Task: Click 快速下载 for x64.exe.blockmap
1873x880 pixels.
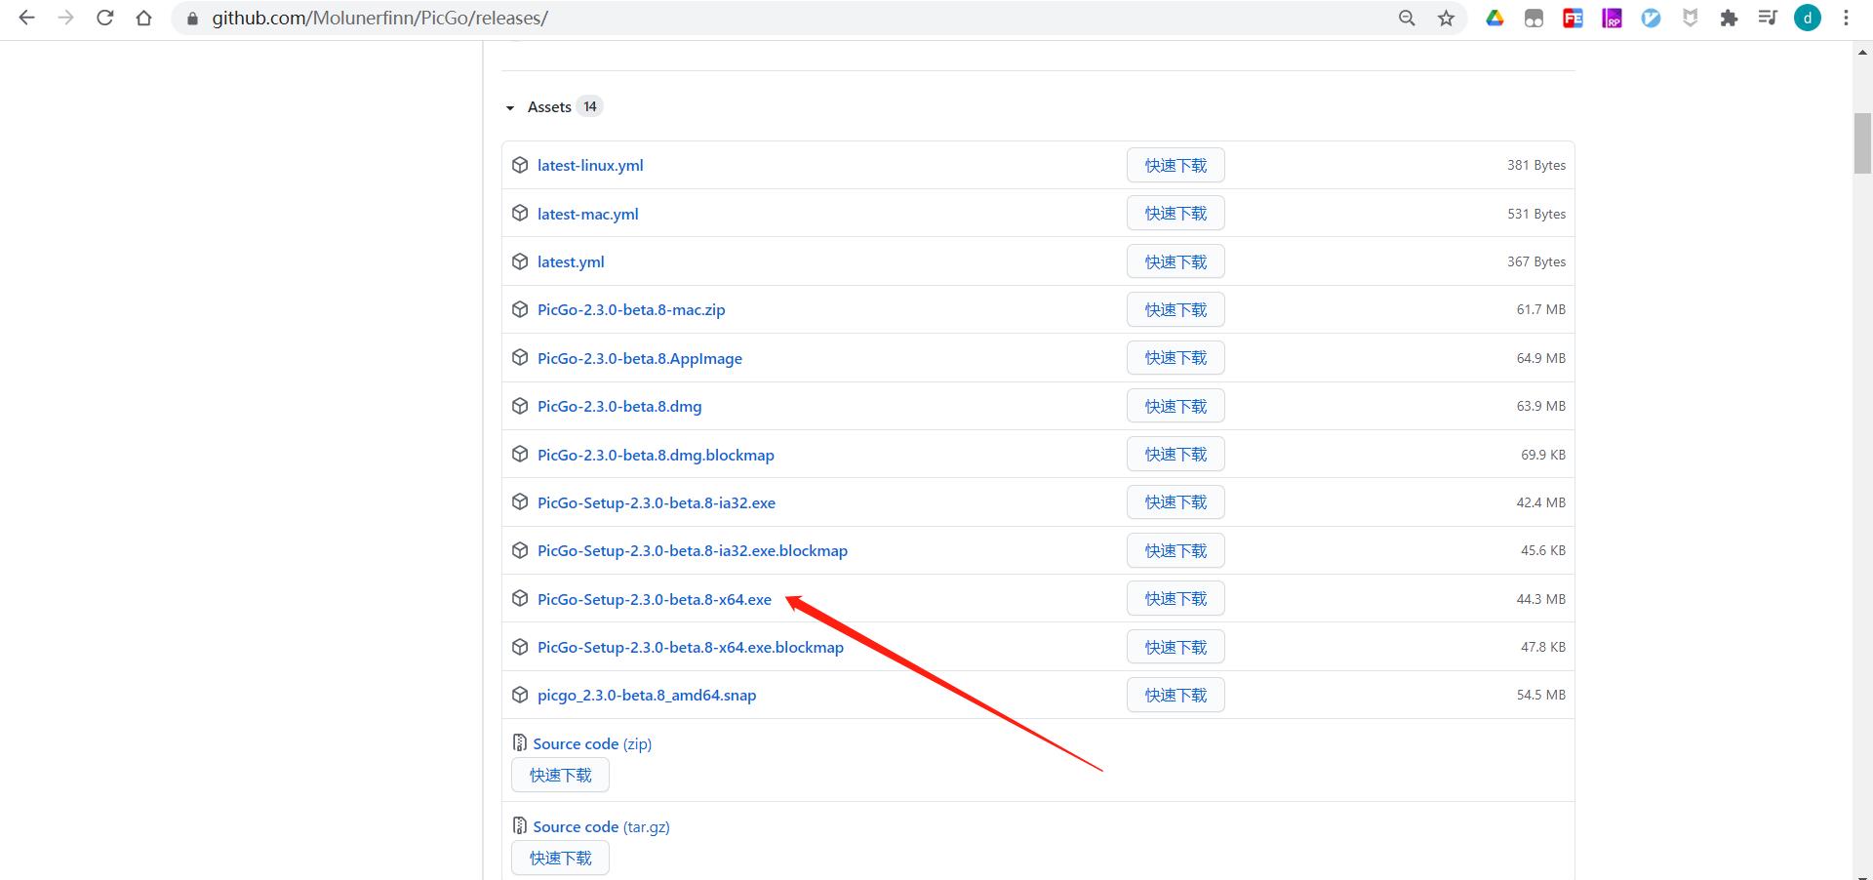Action: tap(1176, 647)
